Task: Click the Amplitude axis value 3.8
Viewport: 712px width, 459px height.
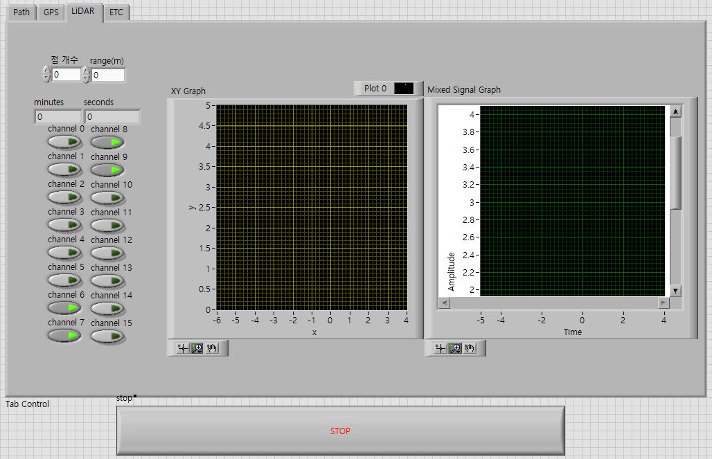Action: coord(468,132)
